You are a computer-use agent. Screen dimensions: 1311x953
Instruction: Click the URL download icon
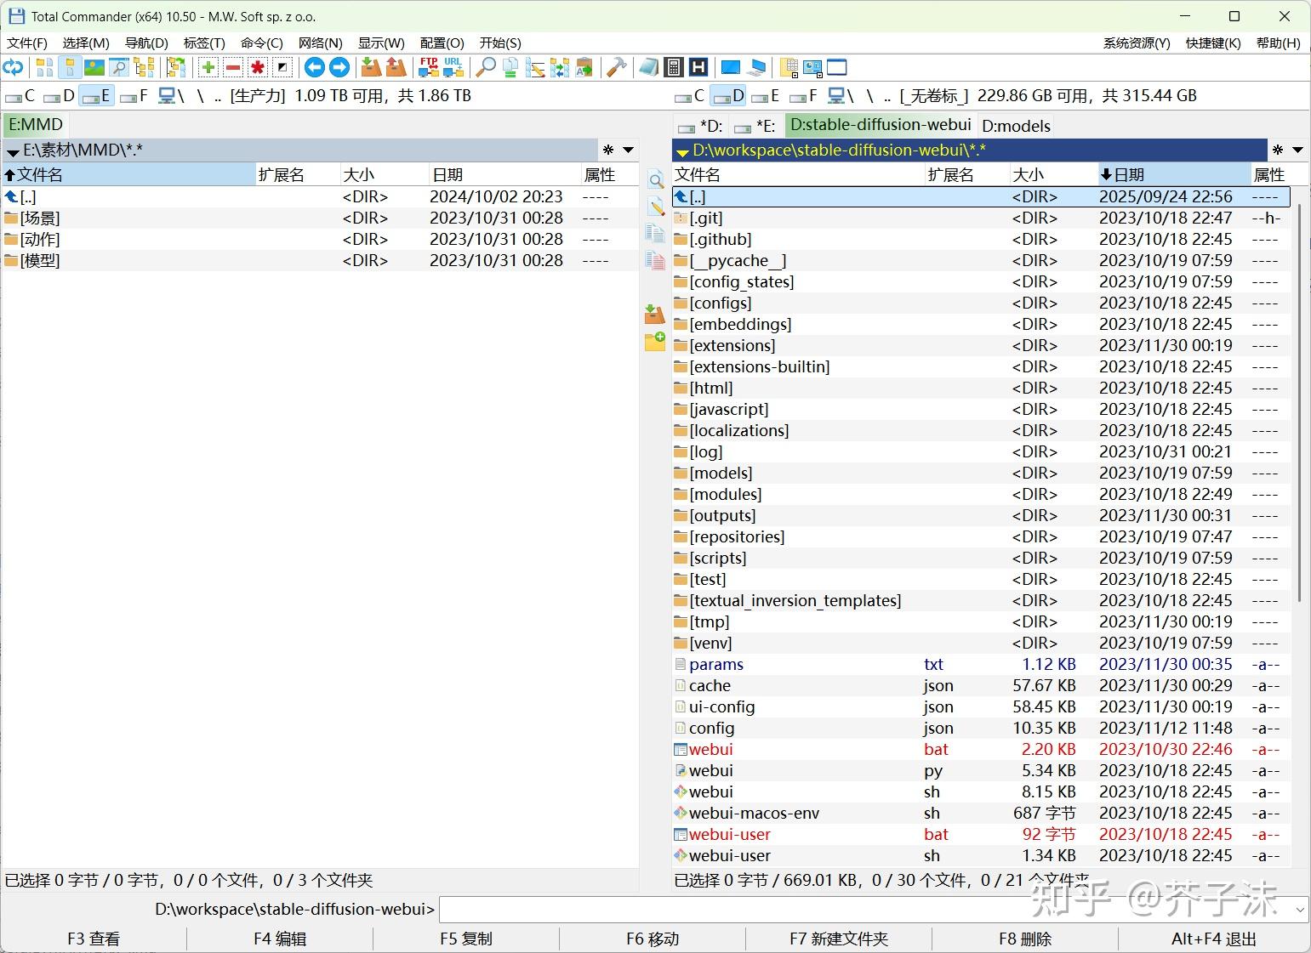click(x=453, y=68)
